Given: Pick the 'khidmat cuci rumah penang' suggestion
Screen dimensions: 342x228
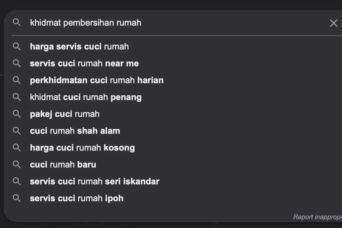Looking at the screenshot, I should point(85,97).
